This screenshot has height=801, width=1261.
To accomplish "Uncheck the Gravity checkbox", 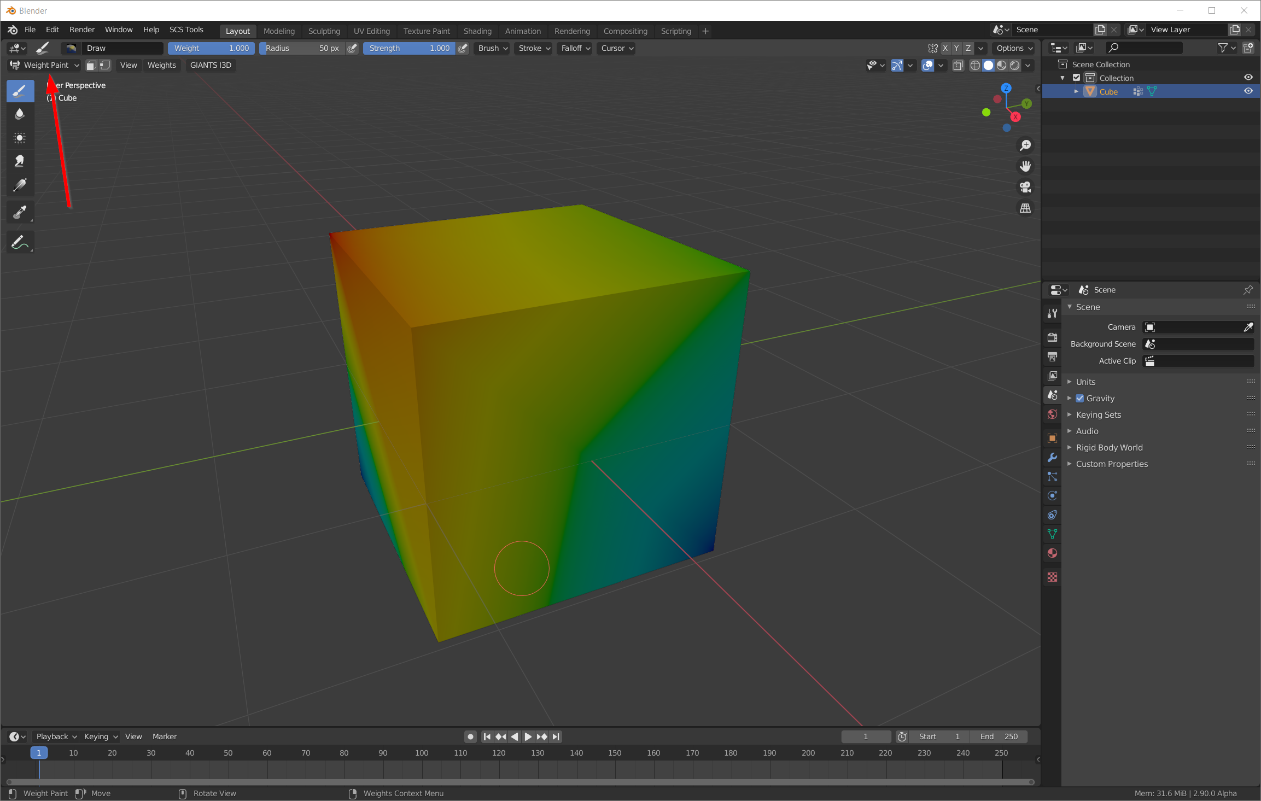I will 1079,398.
